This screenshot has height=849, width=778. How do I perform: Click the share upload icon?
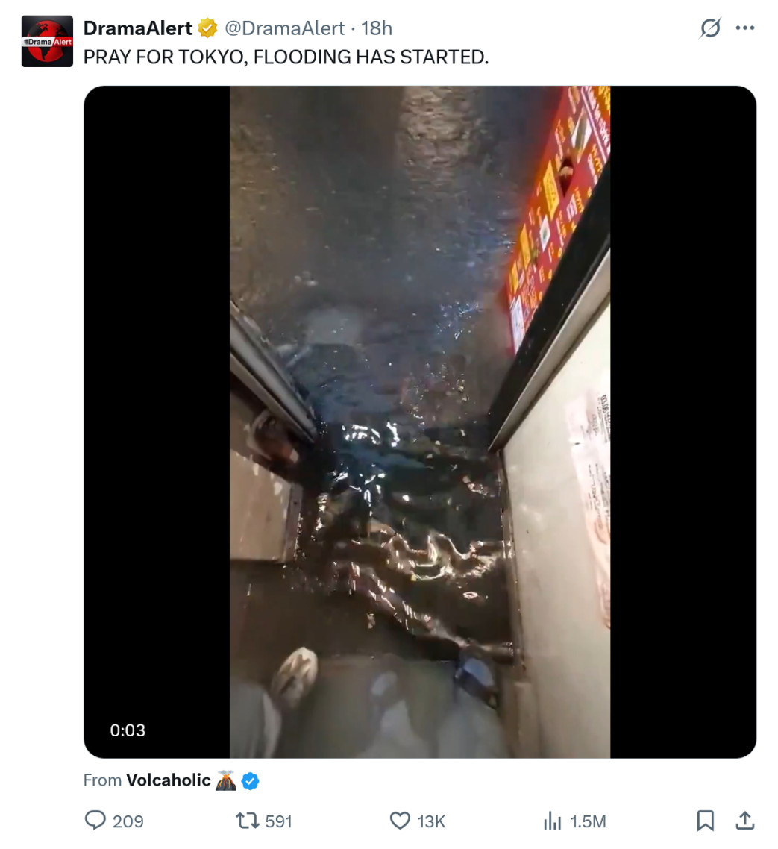click(x=745, y=821)
